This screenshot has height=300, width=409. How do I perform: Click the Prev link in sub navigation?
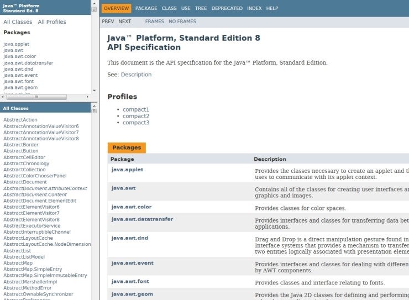(108, 22)
